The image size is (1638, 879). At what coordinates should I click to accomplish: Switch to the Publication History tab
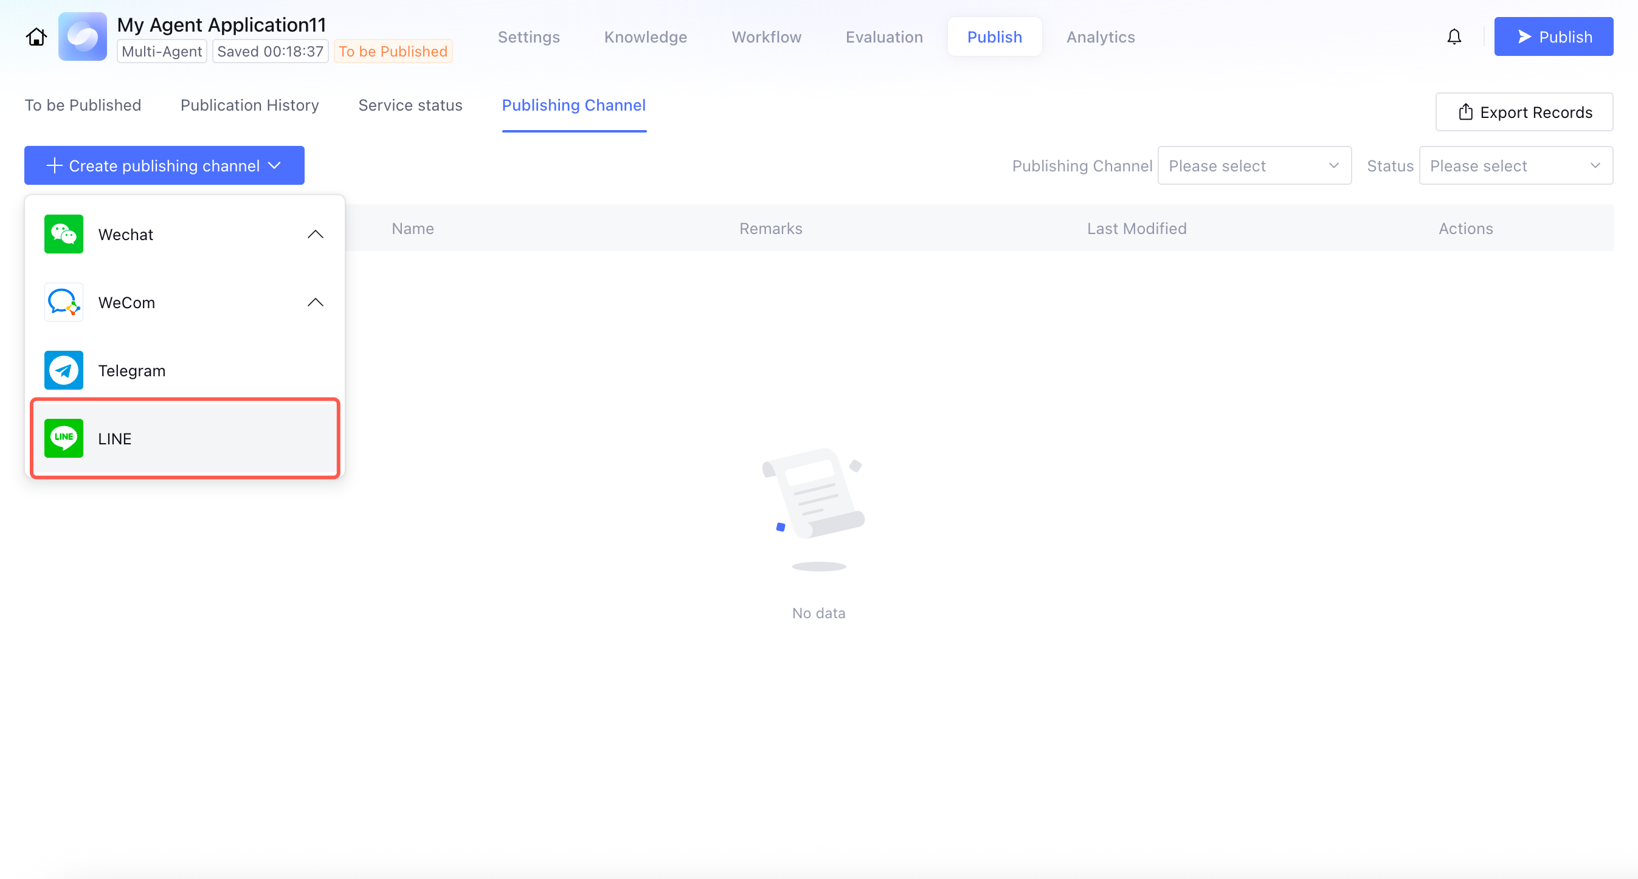point(249,106)
